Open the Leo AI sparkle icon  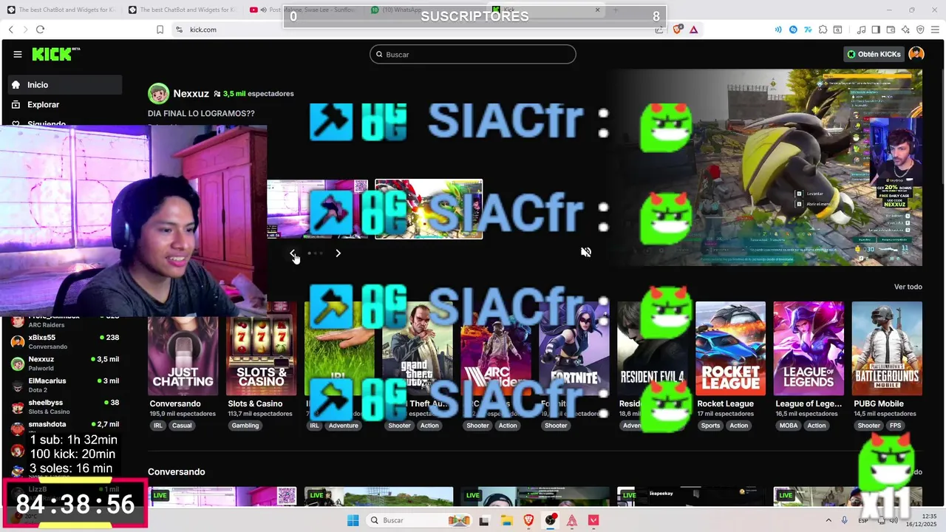click(905, 30)
